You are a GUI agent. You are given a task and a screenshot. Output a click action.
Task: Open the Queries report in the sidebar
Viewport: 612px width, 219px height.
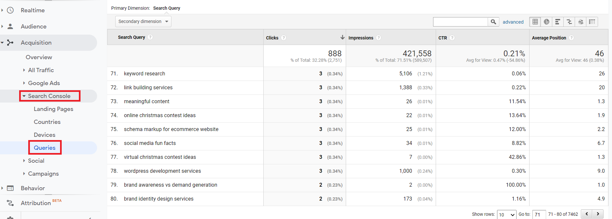[44, 148]
